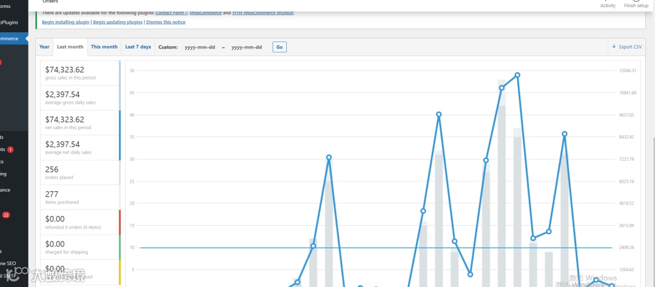Click the y-axis value 12046.31
This screenshot has height=287, width=655.
click(628, 70)
